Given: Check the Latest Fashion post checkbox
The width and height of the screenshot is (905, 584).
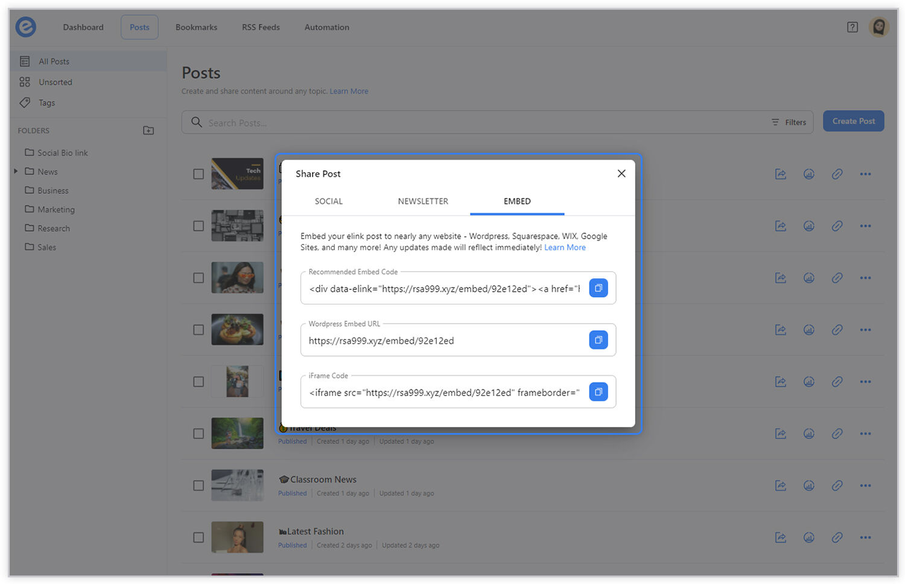Looking at the screenshot, I should (x=198, y=537).
